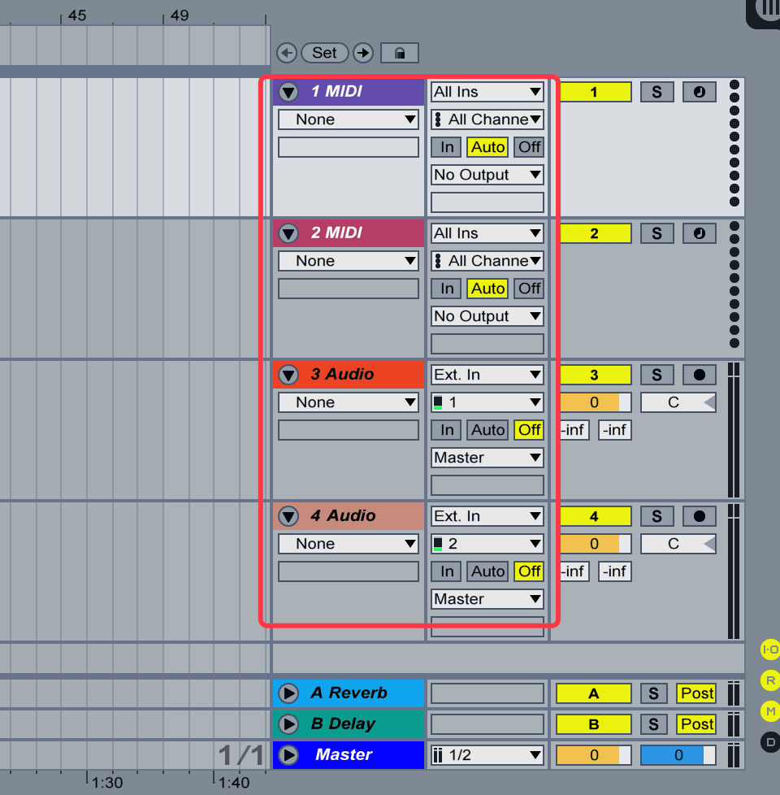This screenshot has height=795, width=780.
Task: Open 3 Audio device chooser None dropdown
Action: pyautogui.click(x=349, y=402)
